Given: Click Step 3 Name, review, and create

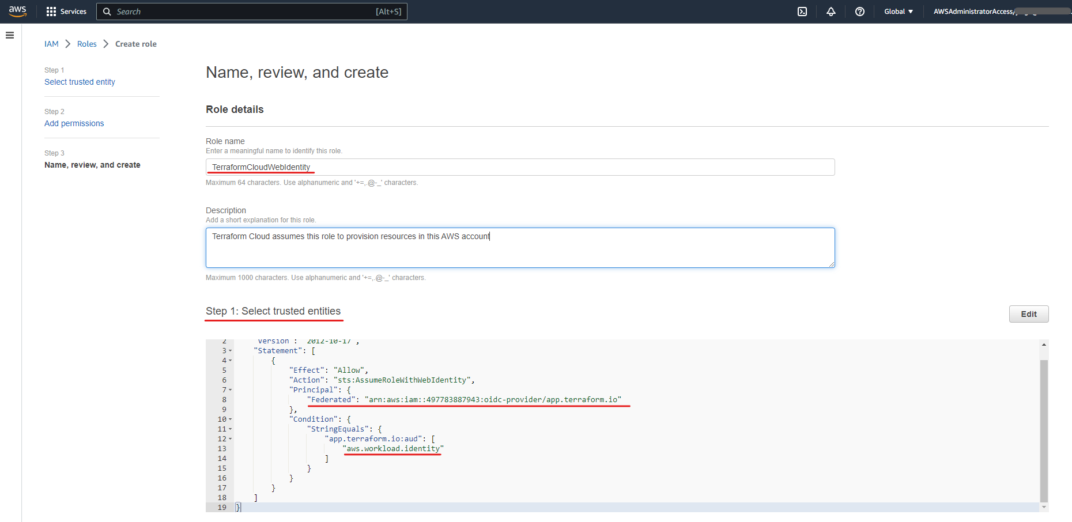Looking at the screenshot, I should [92, 165].
